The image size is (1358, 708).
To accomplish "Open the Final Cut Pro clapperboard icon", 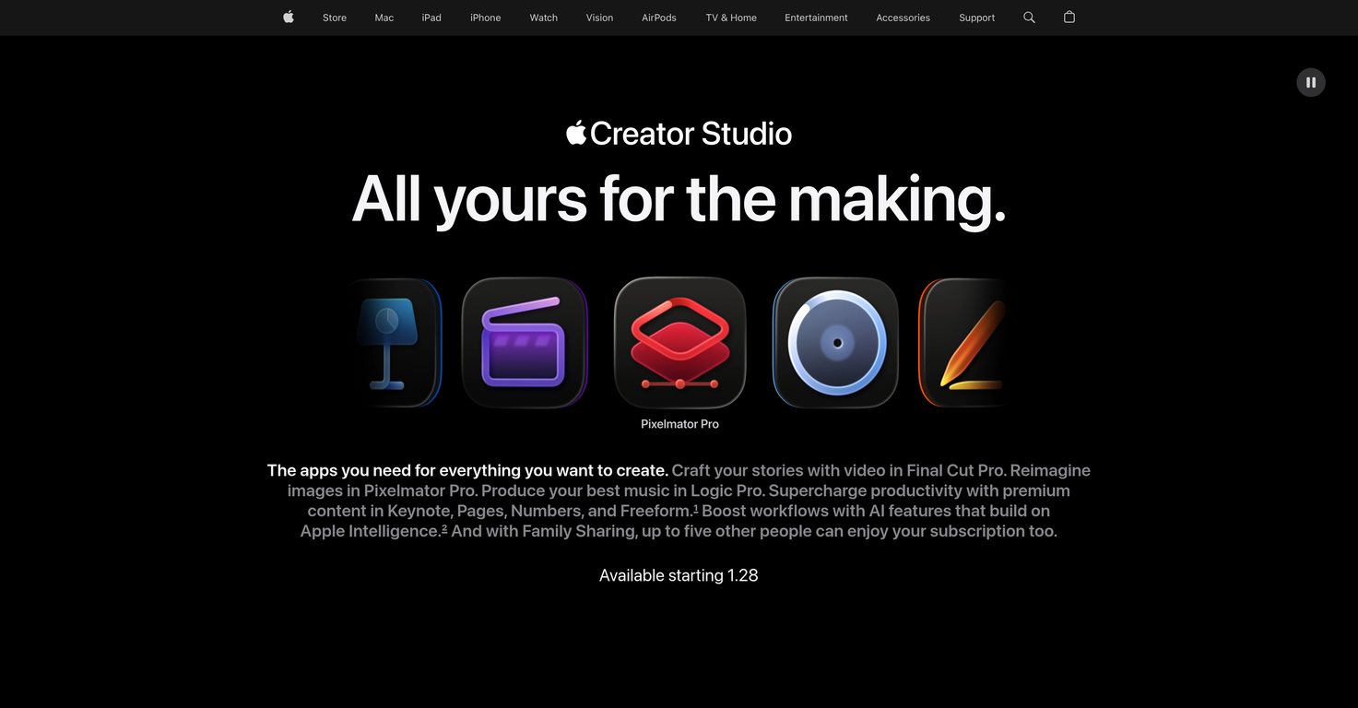I will pos(525,342).
